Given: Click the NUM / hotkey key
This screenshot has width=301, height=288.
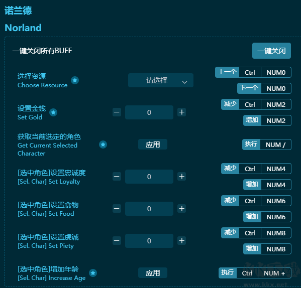Looking at the screenshot, I should point(275,145).
